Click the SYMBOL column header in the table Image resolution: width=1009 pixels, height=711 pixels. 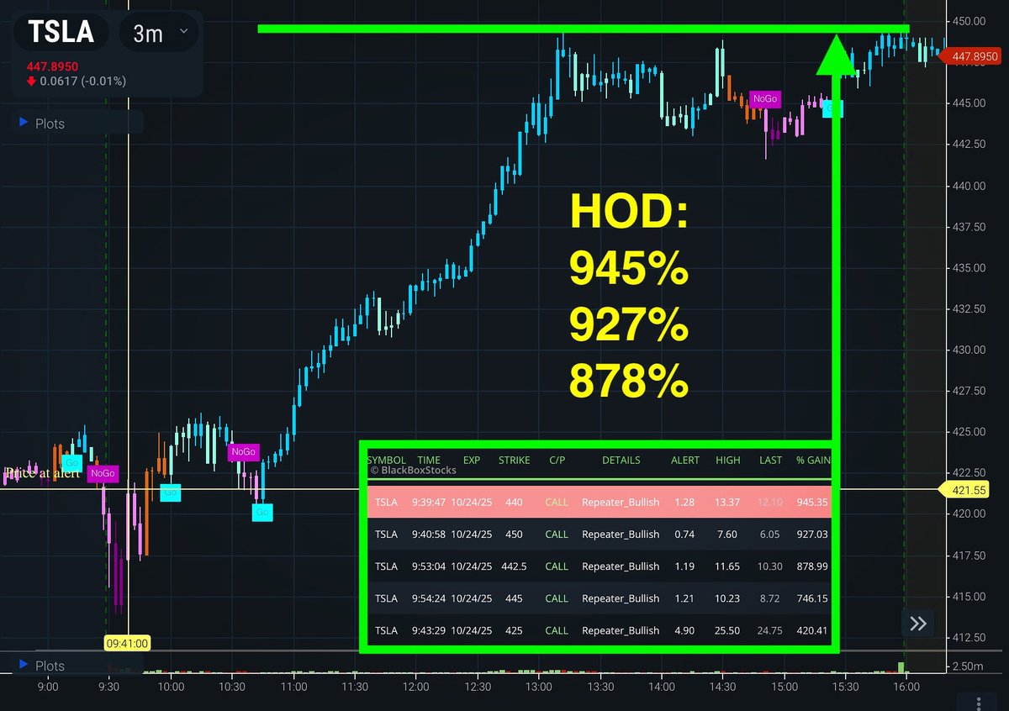387,461
